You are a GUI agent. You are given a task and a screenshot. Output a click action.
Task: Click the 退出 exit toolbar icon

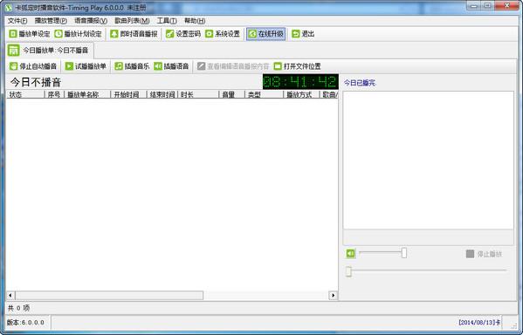pyautogui.click(x=295, y=34)
